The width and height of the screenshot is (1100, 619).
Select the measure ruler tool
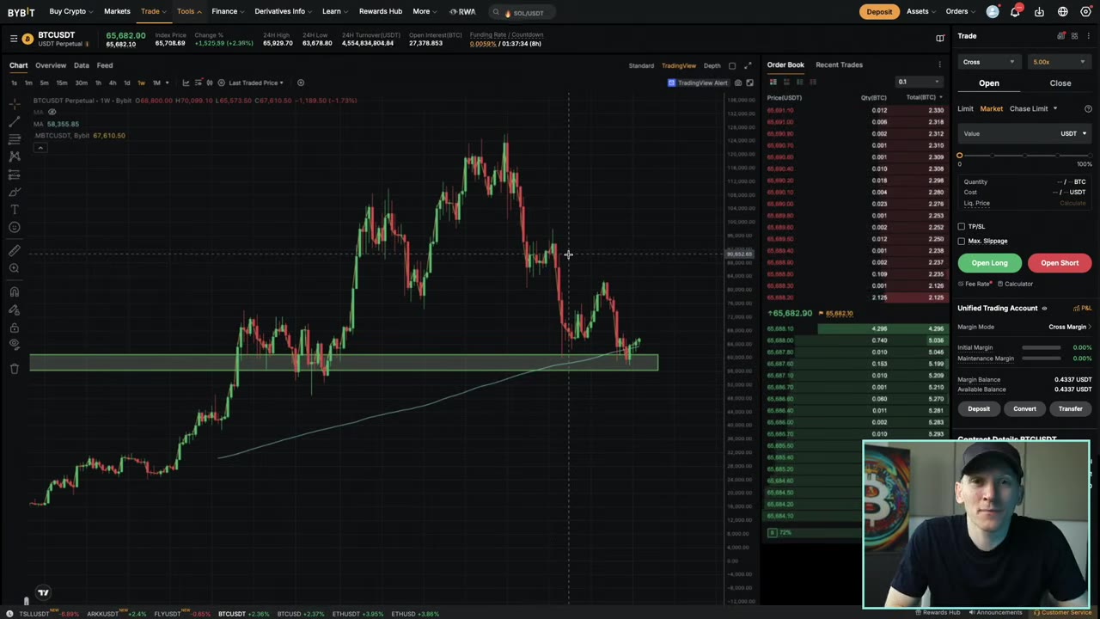15,250
